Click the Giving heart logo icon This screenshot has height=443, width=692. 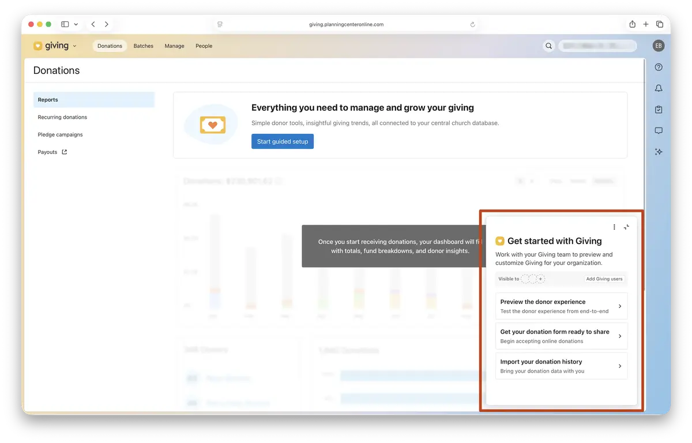[x=37, y=46]
